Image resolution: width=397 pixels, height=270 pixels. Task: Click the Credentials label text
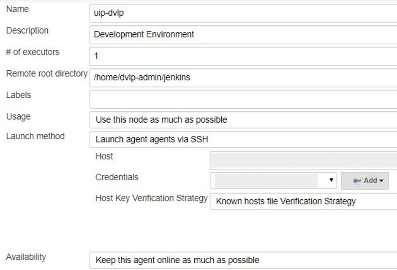coord(117,177)
